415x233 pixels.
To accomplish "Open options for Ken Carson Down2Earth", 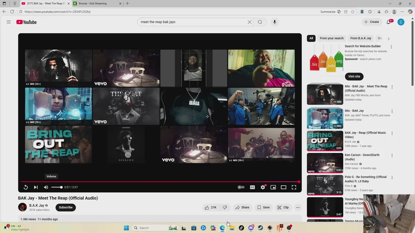I will (392, 155).
